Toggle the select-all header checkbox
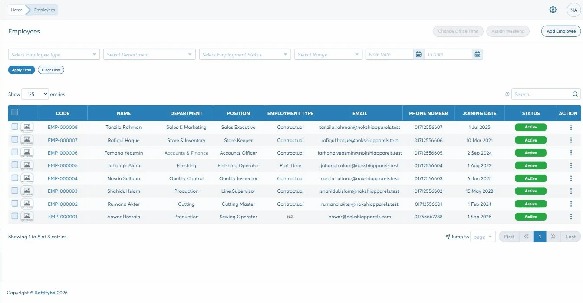The height and width of the screenshot is (303, 583). [15, 112]
